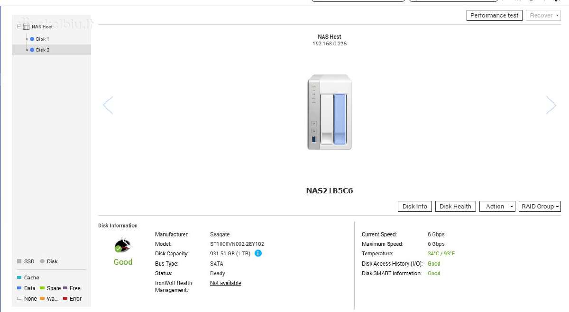Click the Error legend color swatch
Viewport: 569px width, 312px height.
click(65, 298)
